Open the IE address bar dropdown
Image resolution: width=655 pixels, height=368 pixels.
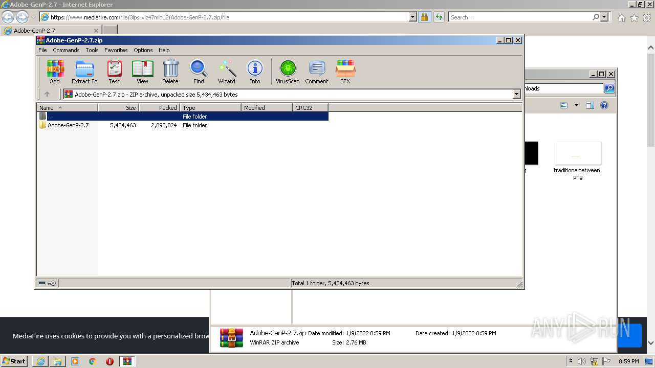click(x=413, y=17)
